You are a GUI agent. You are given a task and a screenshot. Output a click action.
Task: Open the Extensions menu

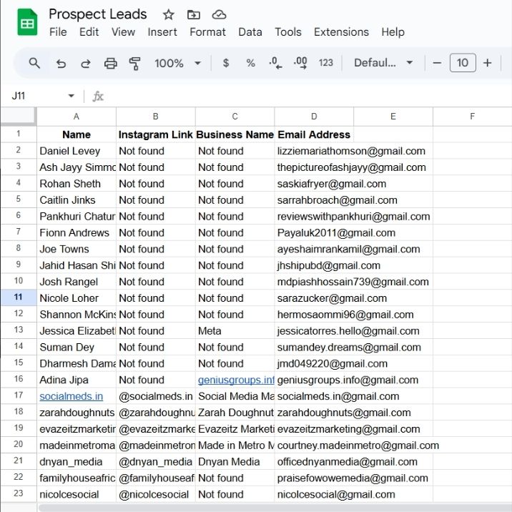pos(341,32)
